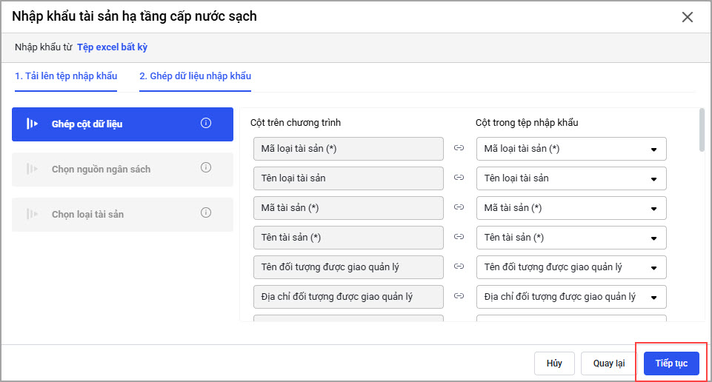Click info icon beside Ghép cột dữ liệu
Screen dimensions: 712x382
pyautogui.click(x=206, y=124)
